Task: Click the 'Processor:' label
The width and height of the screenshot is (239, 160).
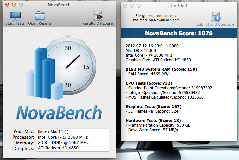Action: [23, 137]
